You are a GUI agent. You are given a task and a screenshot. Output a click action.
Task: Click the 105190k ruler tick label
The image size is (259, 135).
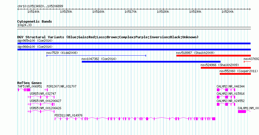(195, 12)
